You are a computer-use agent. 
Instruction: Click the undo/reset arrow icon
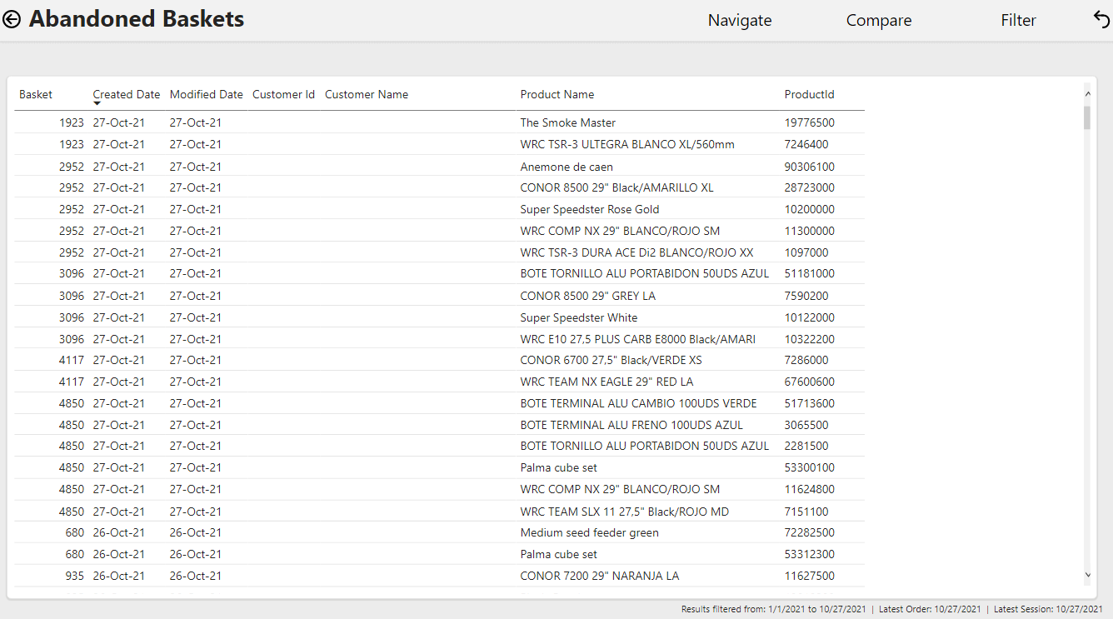[x=1101, y=20]
